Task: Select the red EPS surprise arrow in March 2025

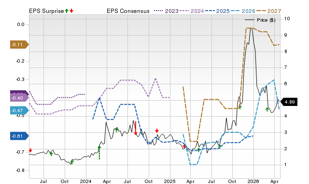Action: [184, 146]
